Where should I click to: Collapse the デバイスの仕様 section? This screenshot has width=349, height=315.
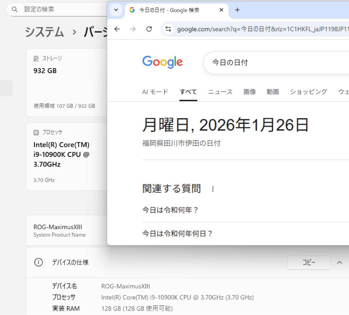(x=340, y=262)
